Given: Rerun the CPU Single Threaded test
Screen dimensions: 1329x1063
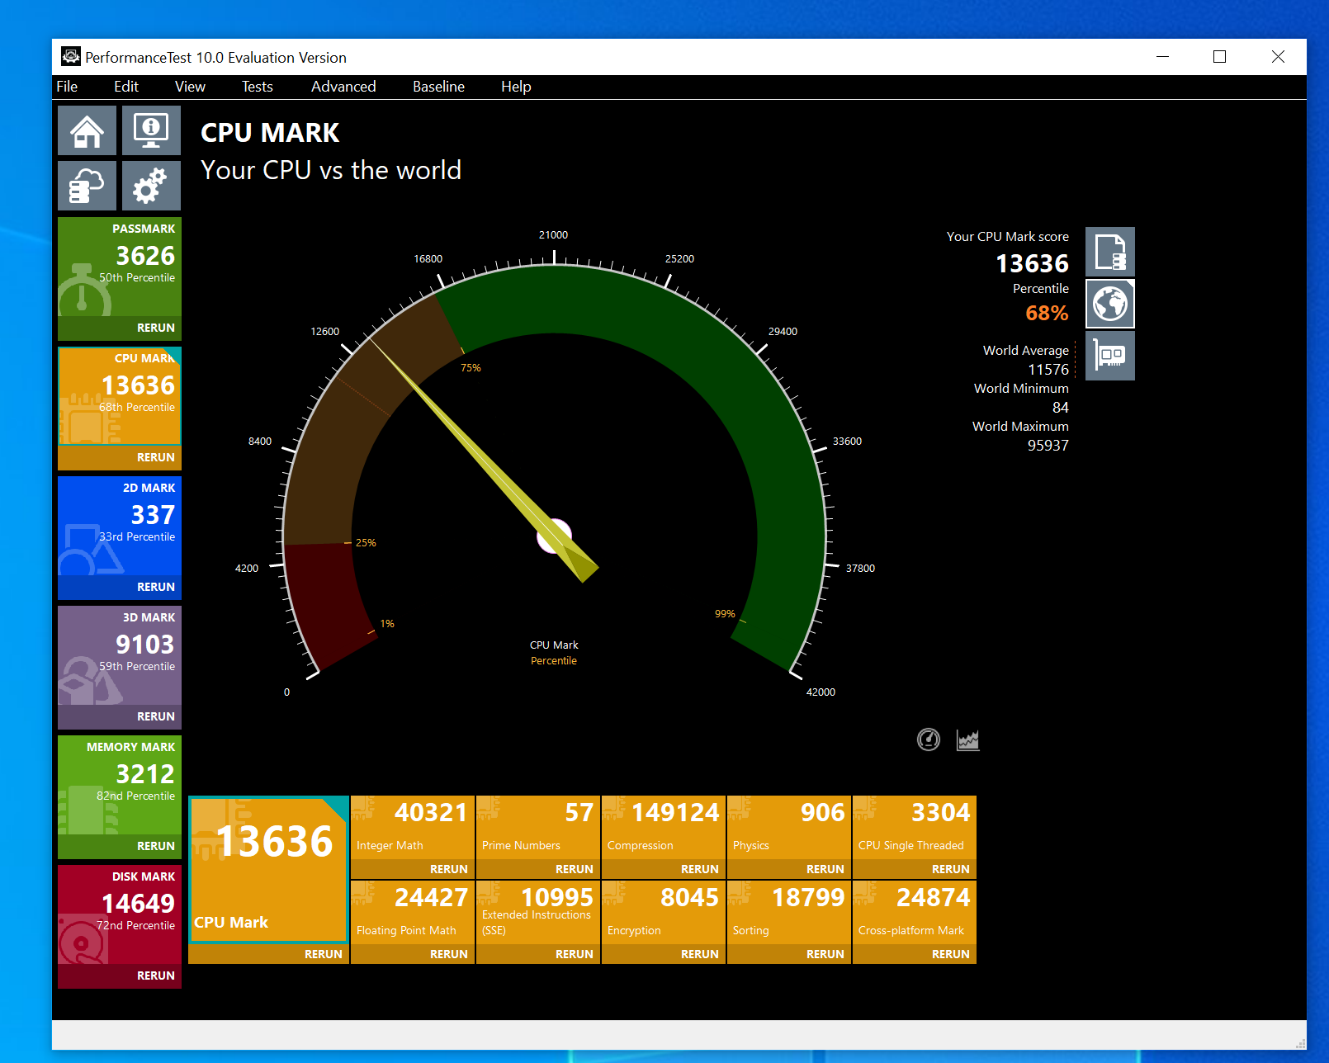Looking at the screenshot, I should tap(951, 869).
